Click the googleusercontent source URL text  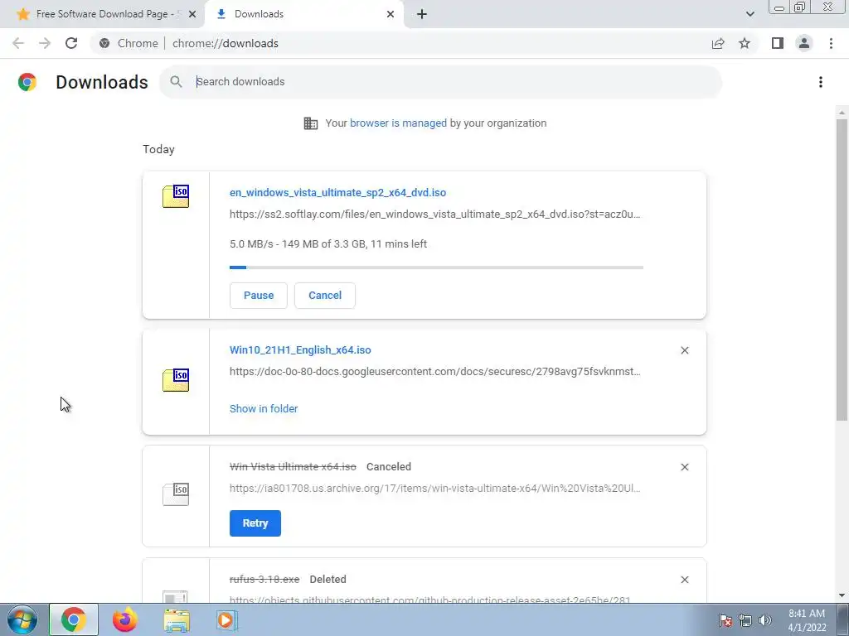pyautogui.click(x=434, y=372)
